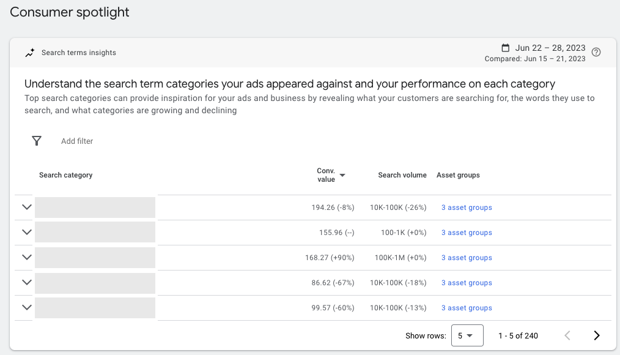Open the Show rows dropdown
Viewport: 620px width, 355px height.
[x=467, y=335]
